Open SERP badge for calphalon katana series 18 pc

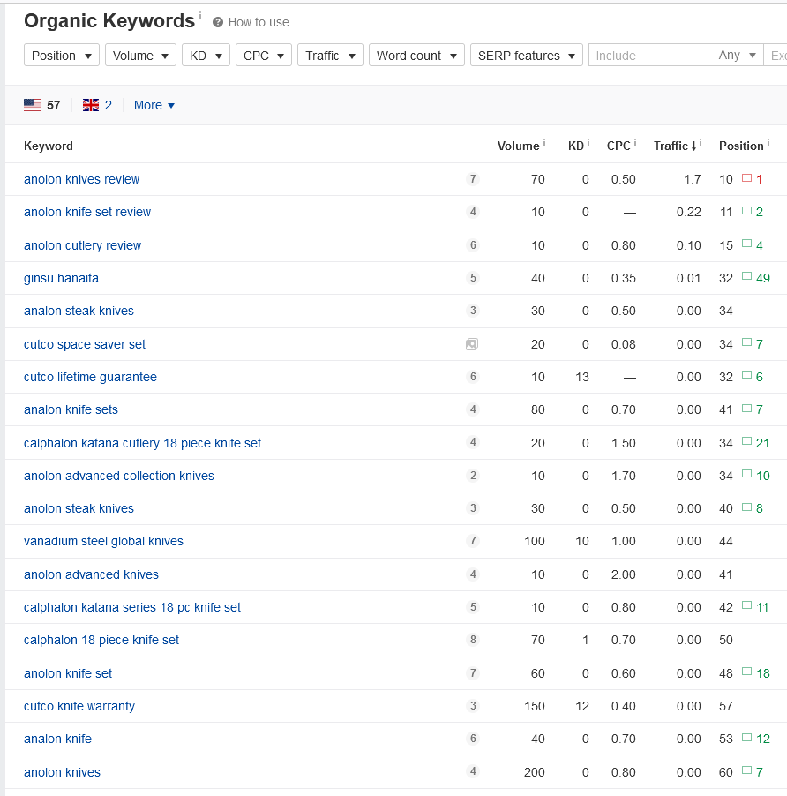tap(473, 606)
